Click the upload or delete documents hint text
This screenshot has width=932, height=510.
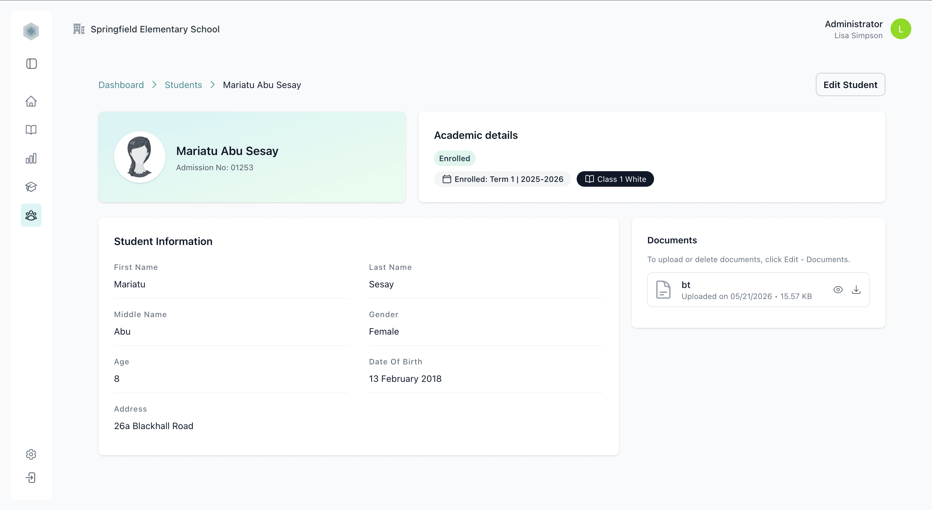coord(749,260)
